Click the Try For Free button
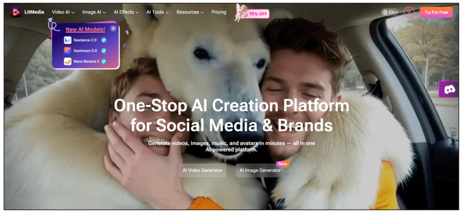This screenshot has width=463, height=213. (436, 12)
